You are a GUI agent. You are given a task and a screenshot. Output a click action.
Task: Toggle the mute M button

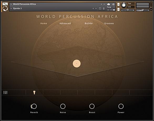point(119,9)
